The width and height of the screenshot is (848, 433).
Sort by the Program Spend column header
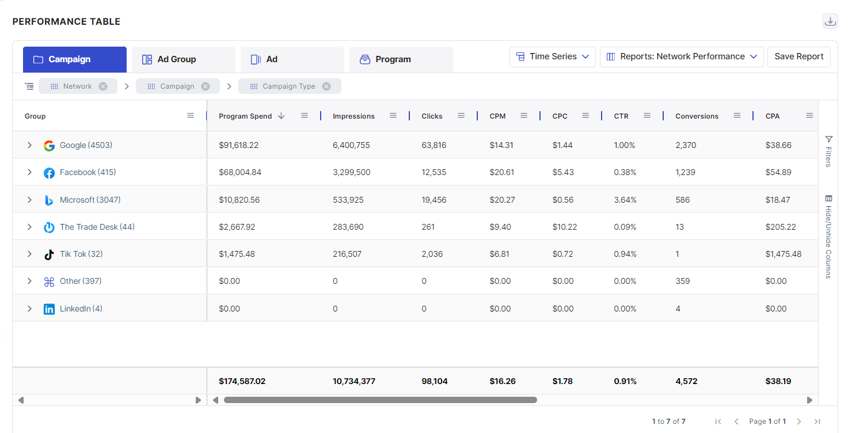245,116
